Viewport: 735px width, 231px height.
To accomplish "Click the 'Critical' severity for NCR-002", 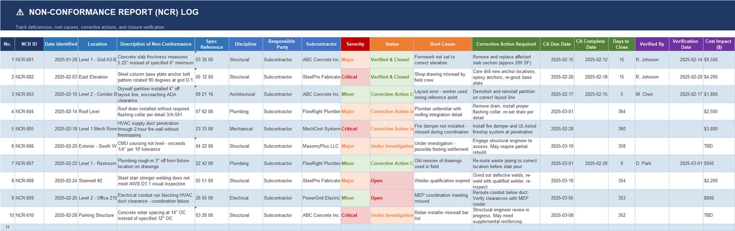I will pos(355,77).
